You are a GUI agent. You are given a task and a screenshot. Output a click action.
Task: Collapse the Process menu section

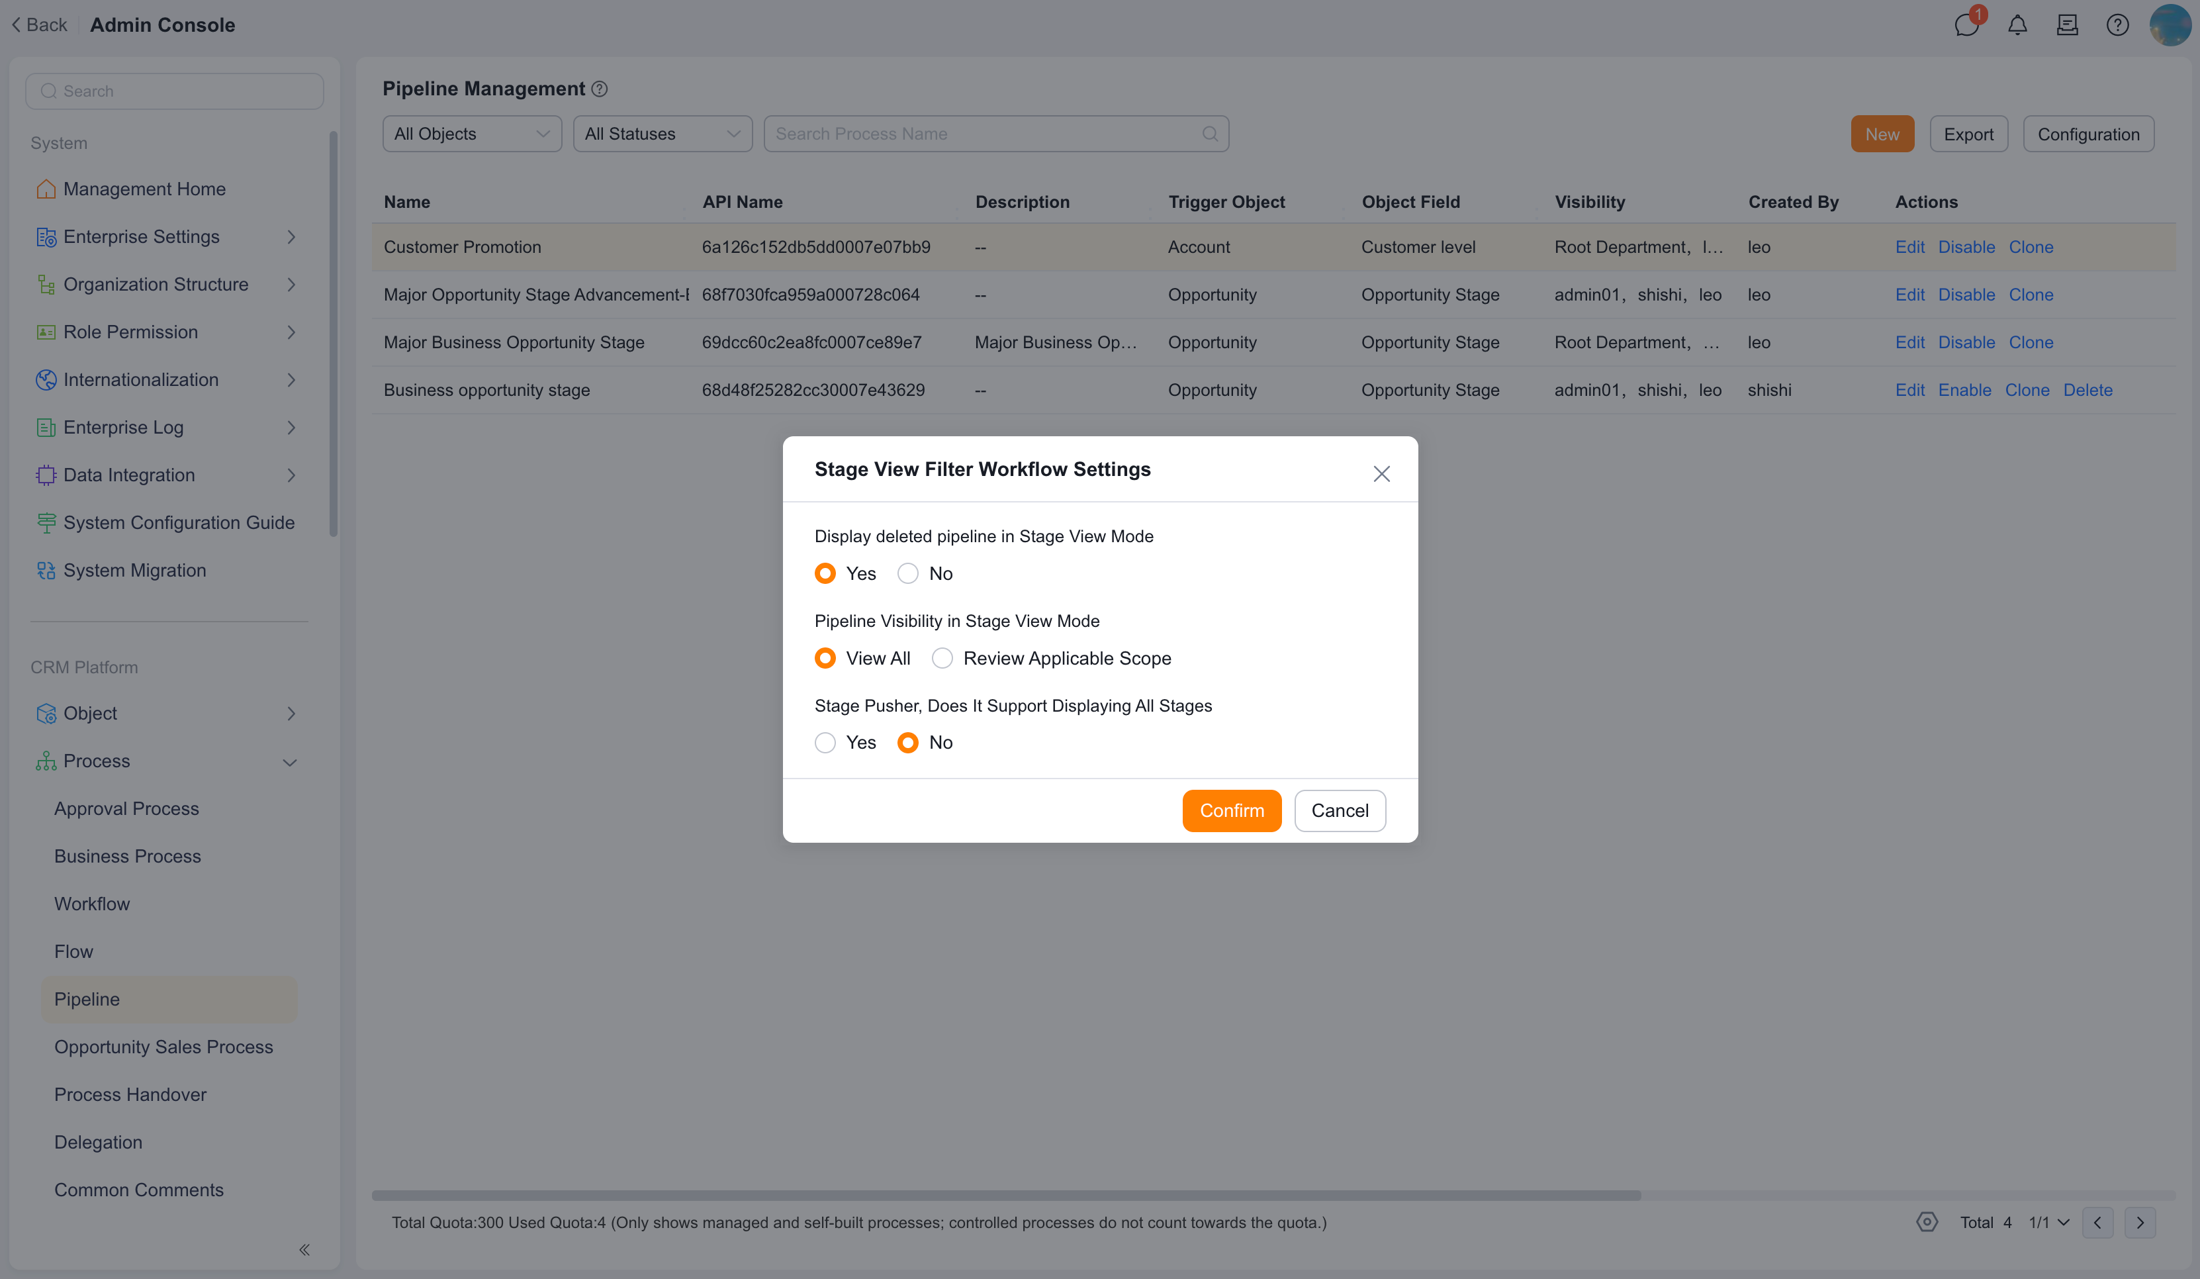pyautogui.click(x=290, y=762)
